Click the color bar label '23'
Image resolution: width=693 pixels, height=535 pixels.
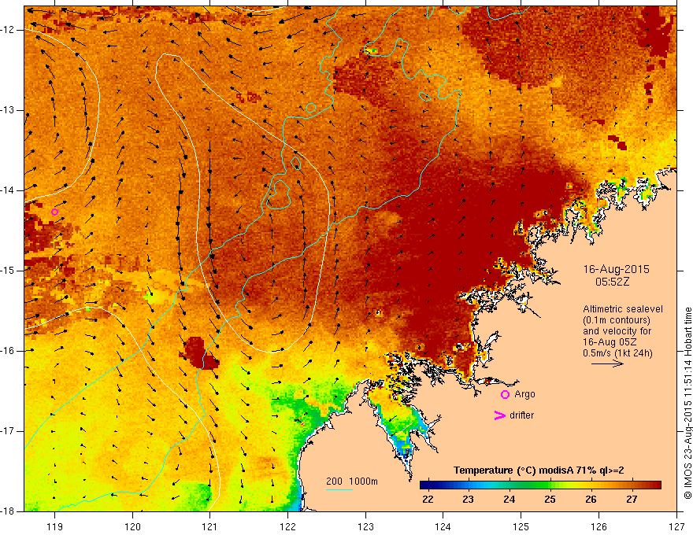tap(468, 500)
